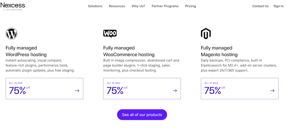Viewport: 286px width, 132px height.
Task: Select the WordPress ALL PLANS 75% off offer
Action: pyautogui.click(x=44, y=89)
